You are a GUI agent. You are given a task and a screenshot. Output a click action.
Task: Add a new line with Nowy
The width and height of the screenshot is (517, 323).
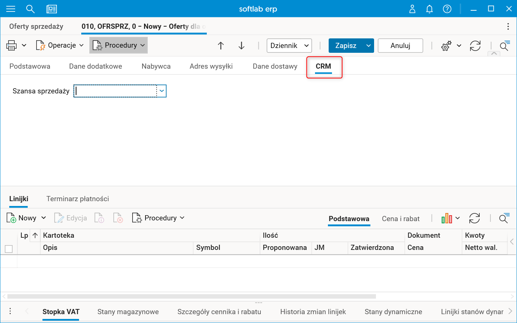tap(21, 218)
